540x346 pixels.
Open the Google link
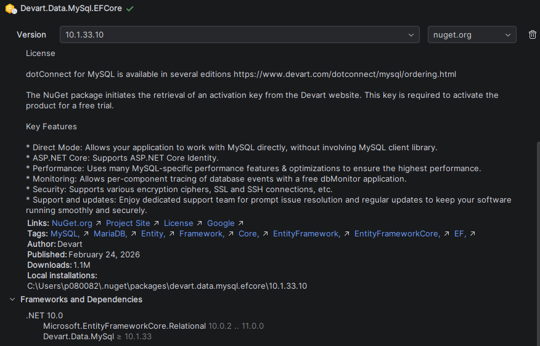coord(221,223)
